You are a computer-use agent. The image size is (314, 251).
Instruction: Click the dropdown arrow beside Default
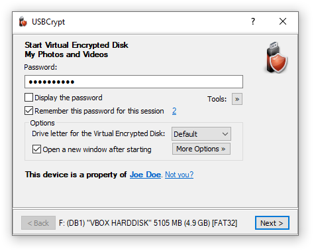[225, 134]
